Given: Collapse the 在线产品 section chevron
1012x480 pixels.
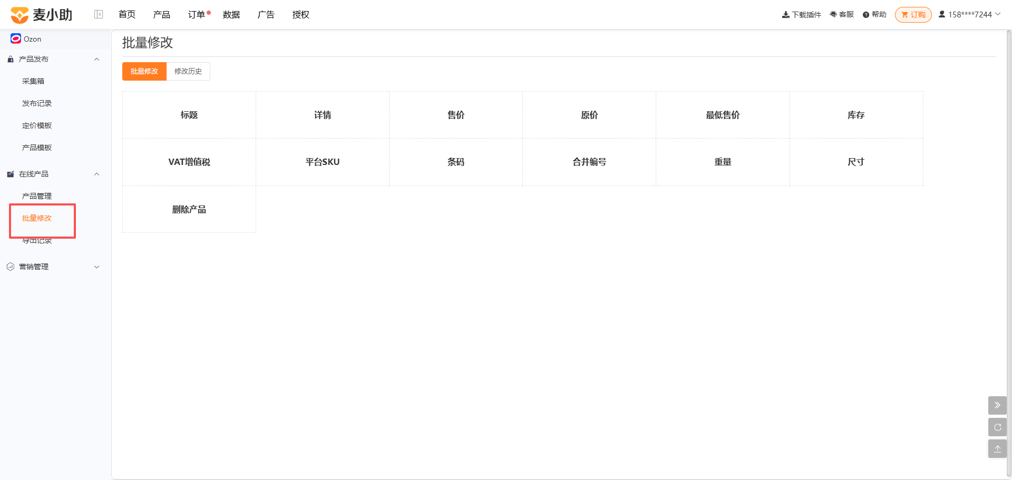Looking at the screenshot, I should pyautogui.click(x=96, y=174).
